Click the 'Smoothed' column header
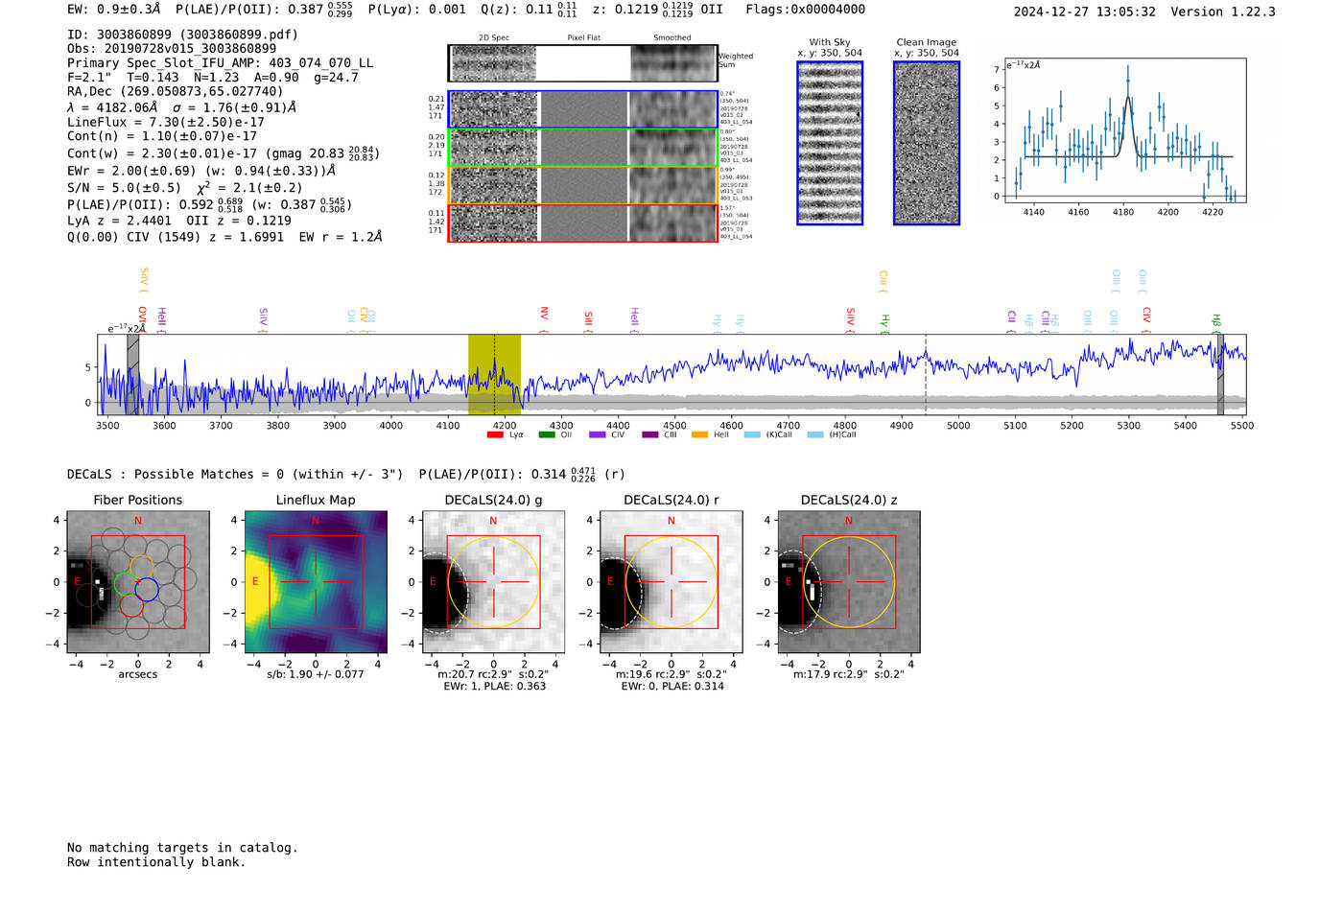Image resolution: width=1343 pixels, height=914 pixels. 671,38
